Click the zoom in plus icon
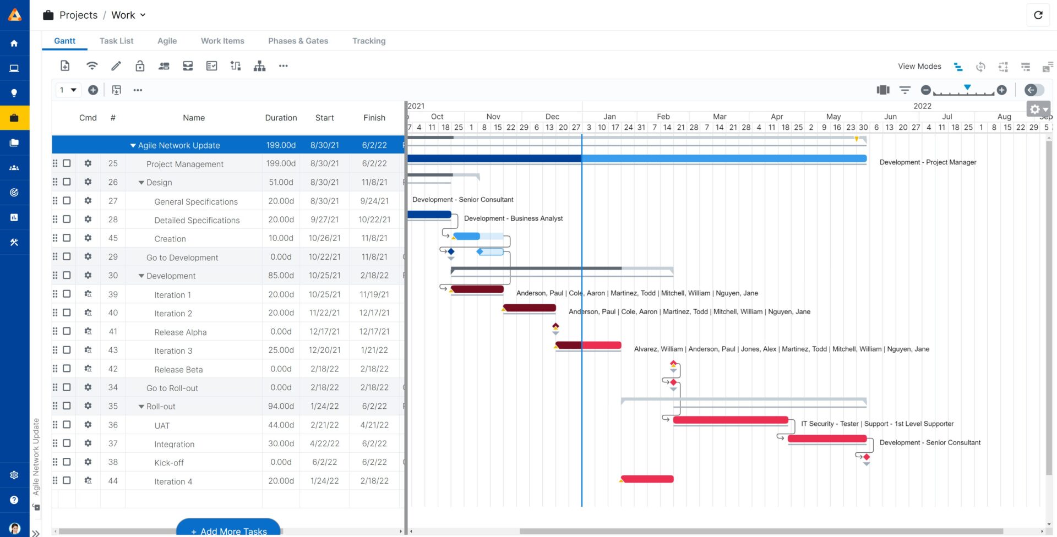This screenshot has height=537, width=1057. (x=1002, y=90)
